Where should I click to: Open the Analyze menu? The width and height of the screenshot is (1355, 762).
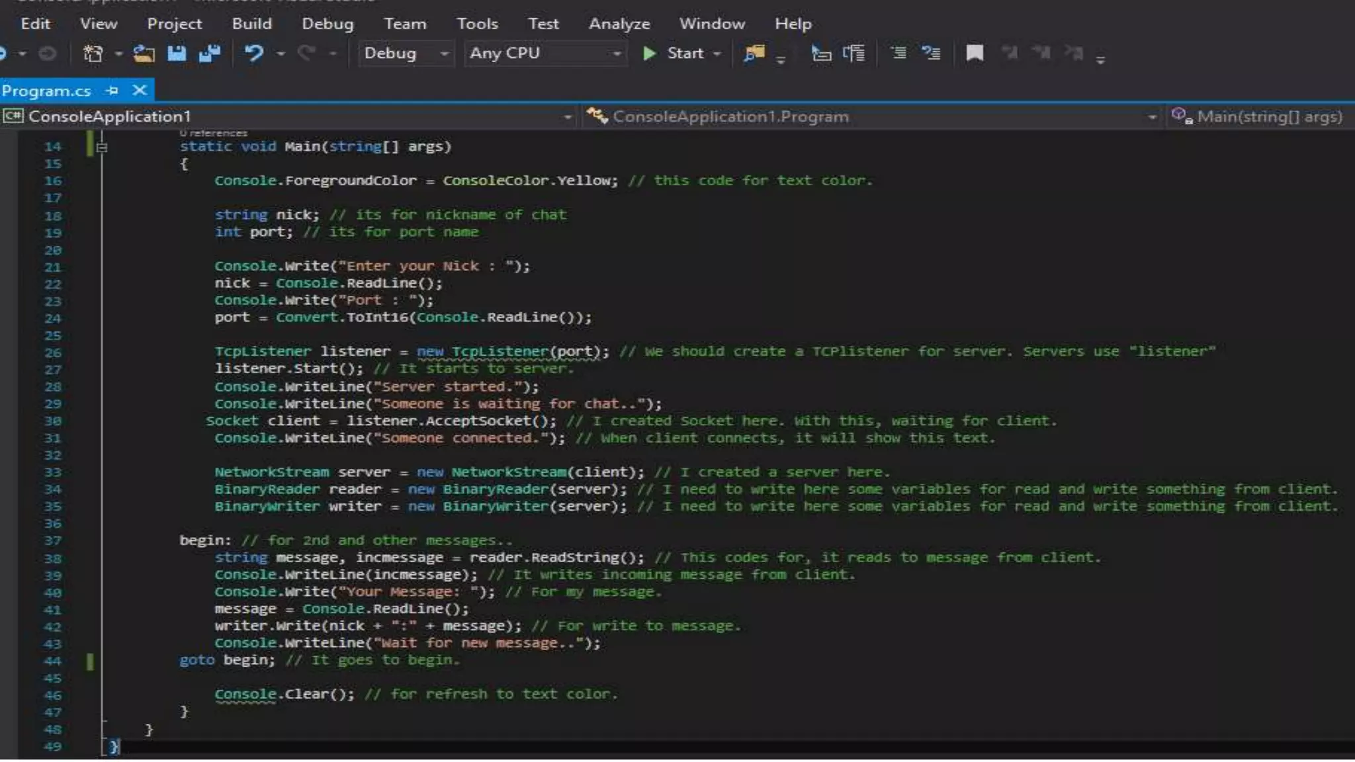click(x=619, y=24)
